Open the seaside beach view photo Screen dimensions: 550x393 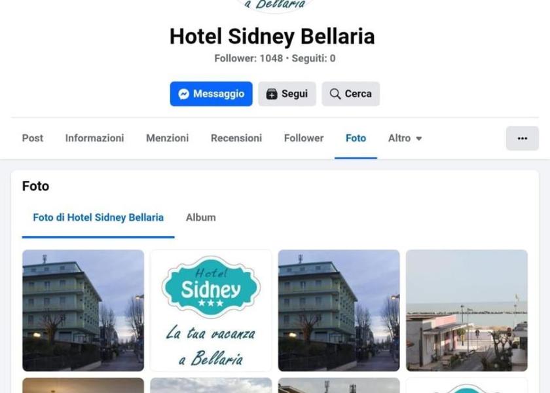467,310
